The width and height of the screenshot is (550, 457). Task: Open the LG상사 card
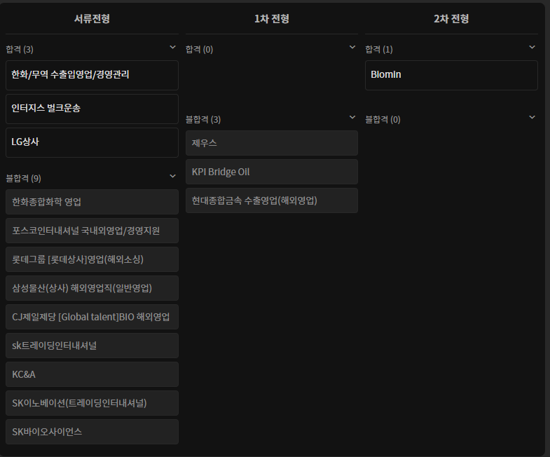[x=92, y=142]
